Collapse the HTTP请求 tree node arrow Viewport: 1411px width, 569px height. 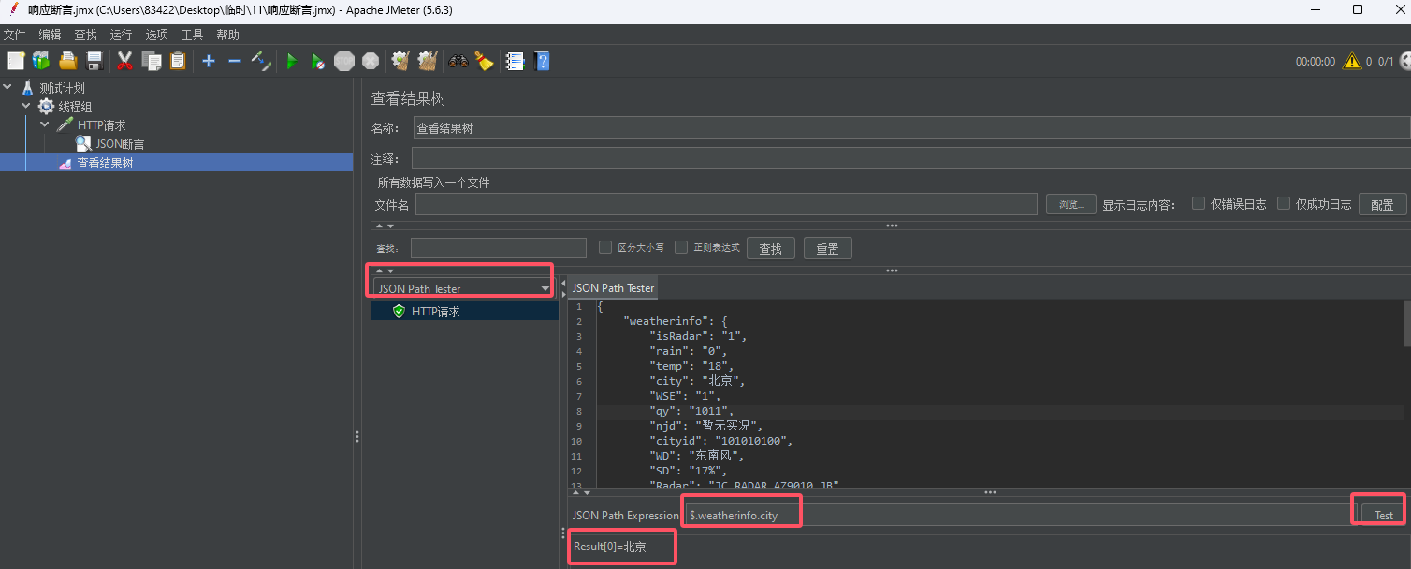pyautogui.click(x=45, y=124)
